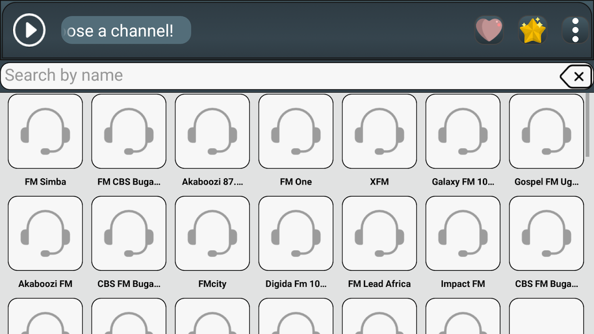The image size is (594, 334).
Task: Select the FM Simba headphone icon
Action: click(x=46, y=132)
